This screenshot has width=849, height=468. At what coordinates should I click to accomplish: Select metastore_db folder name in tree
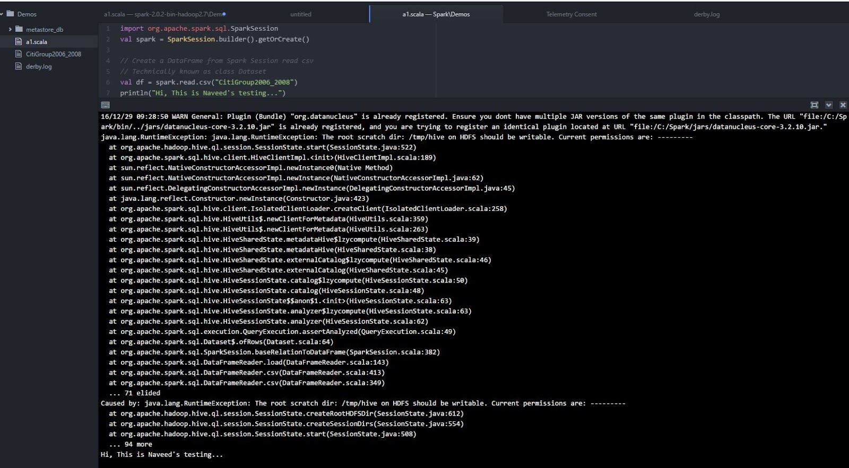point(45,30)
